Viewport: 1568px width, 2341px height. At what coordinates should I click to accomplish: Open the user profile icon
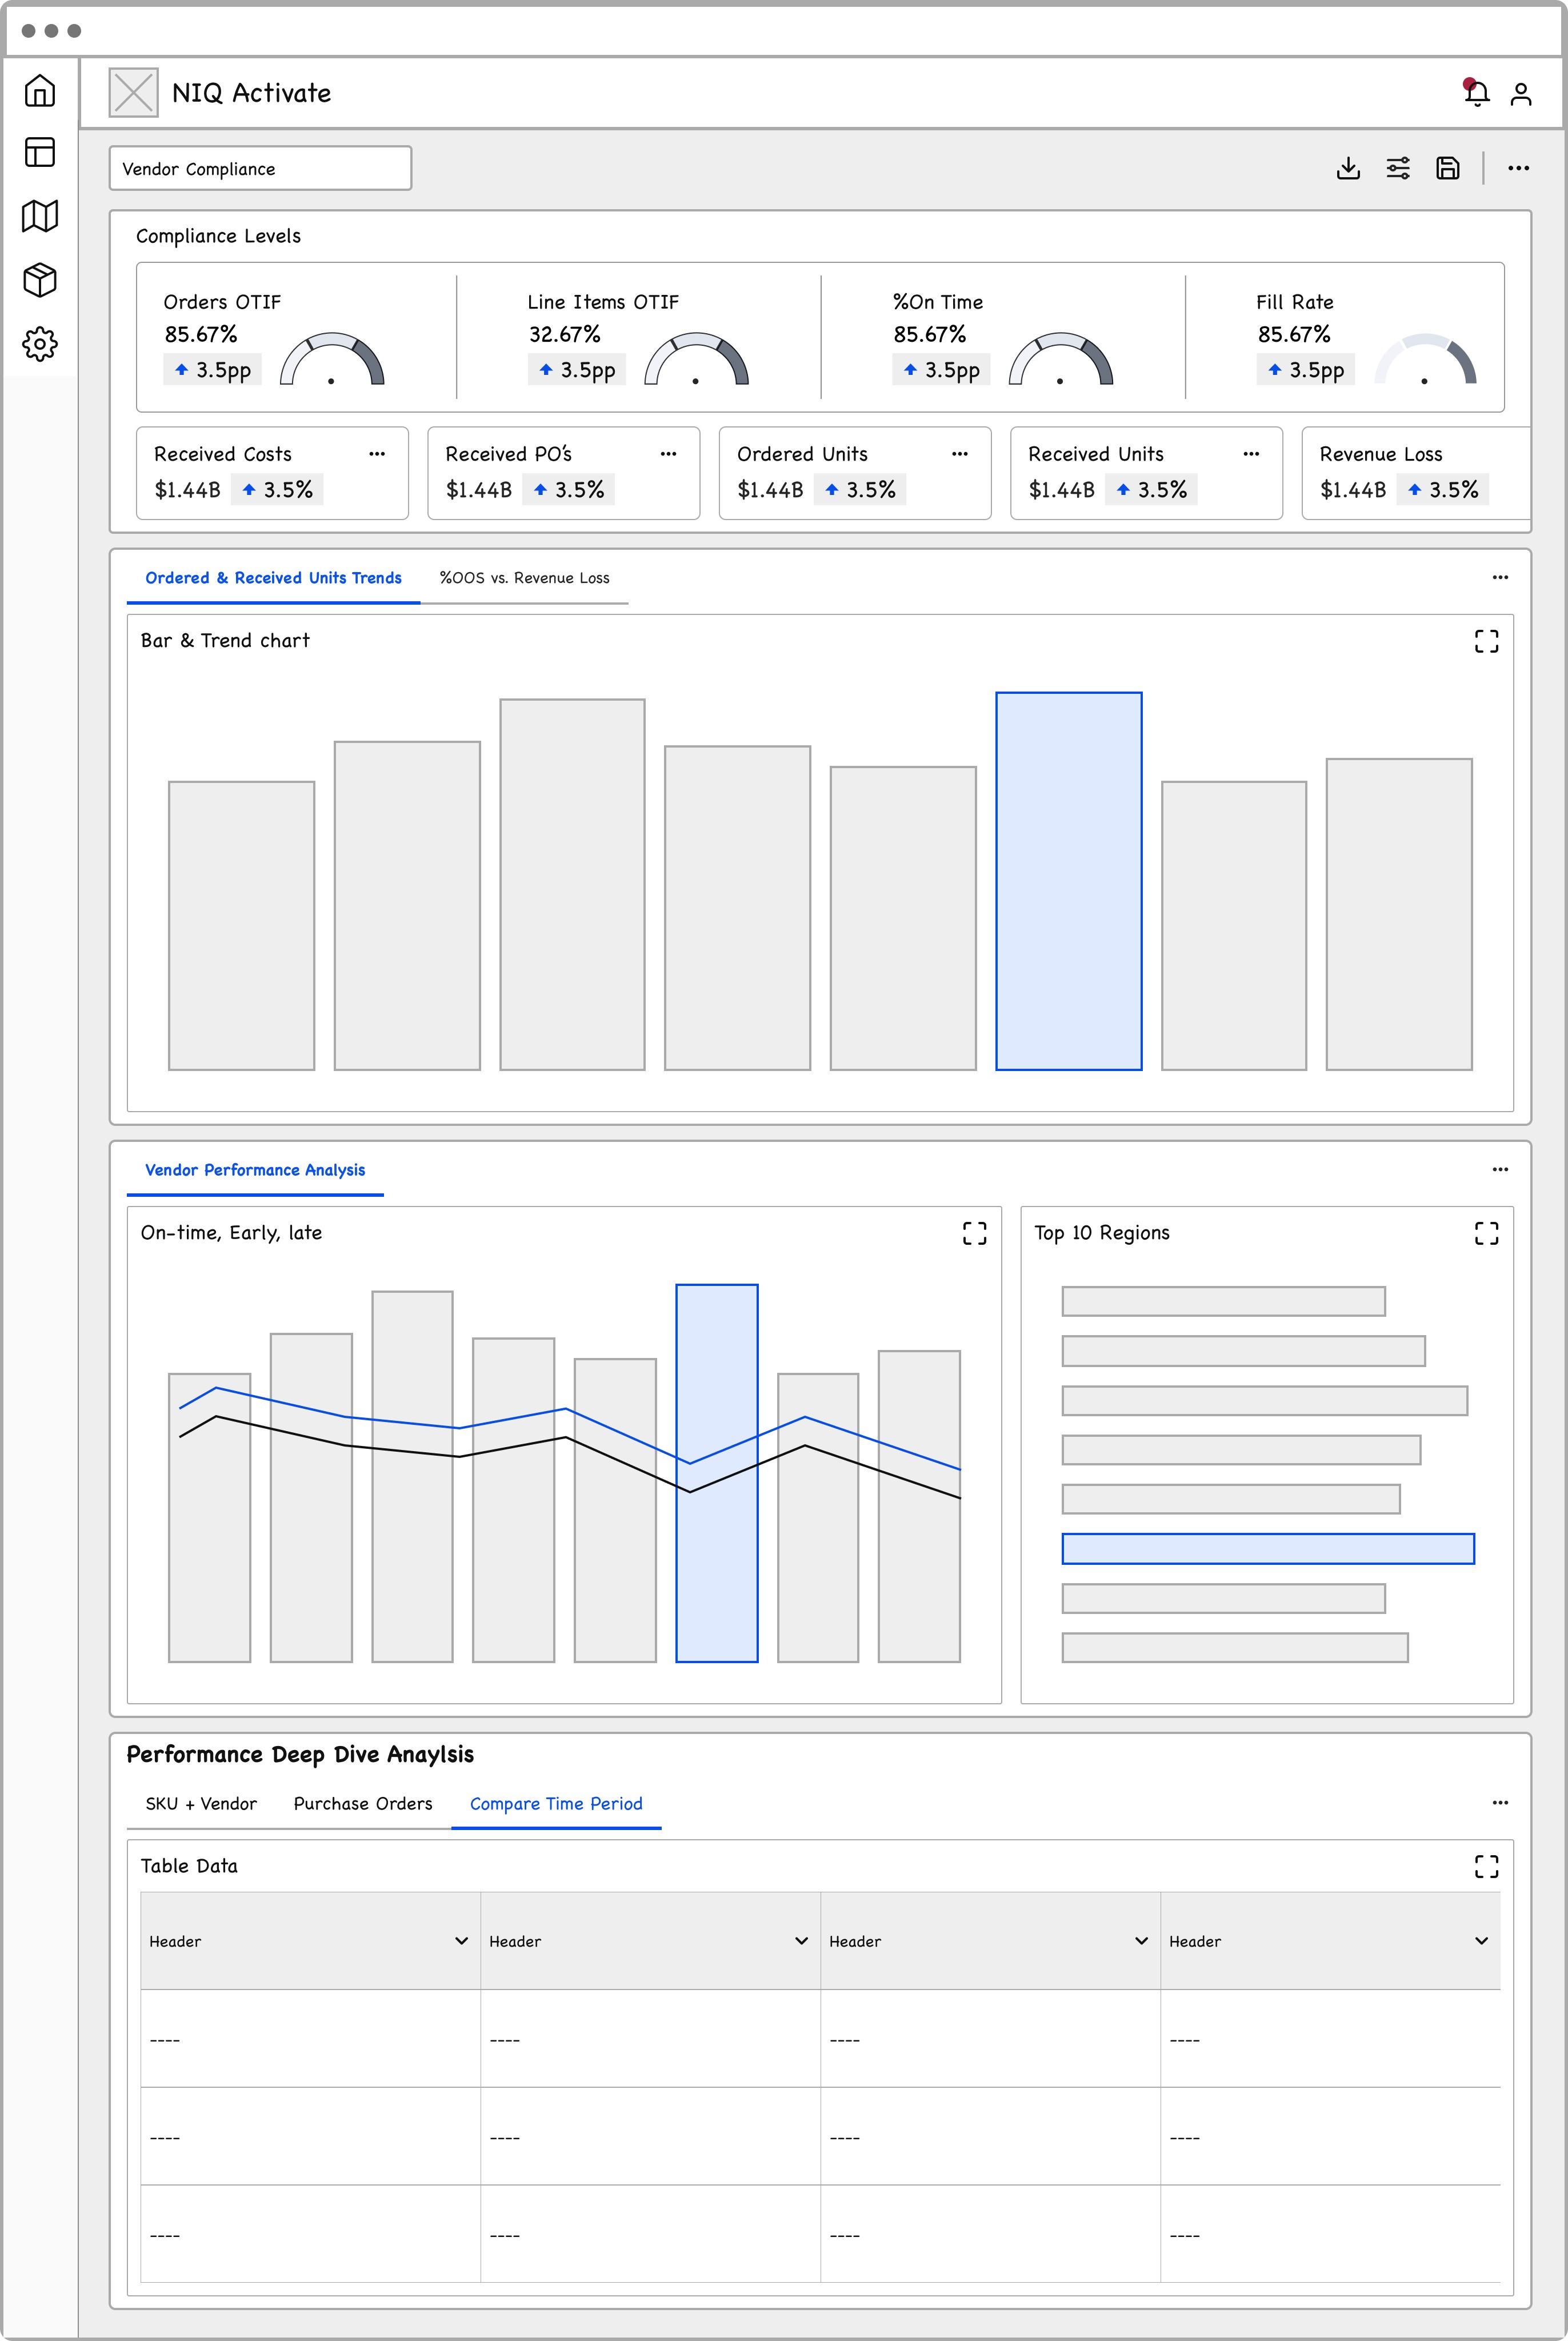tap(1520, 94)
